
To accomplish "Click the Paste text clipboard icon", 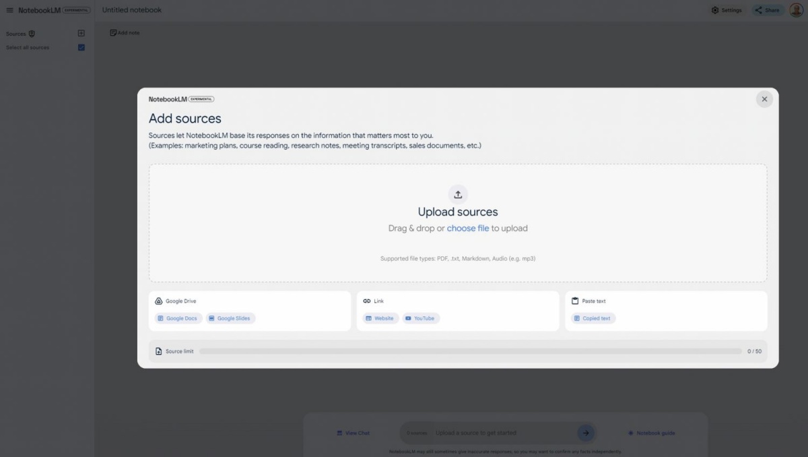I will pyautogui.click(x=575, y=301).
